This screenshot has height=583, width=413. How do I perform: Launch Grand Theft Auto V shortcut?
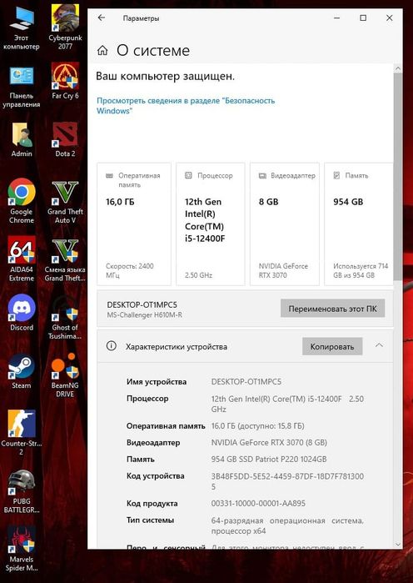click(65, 202)
